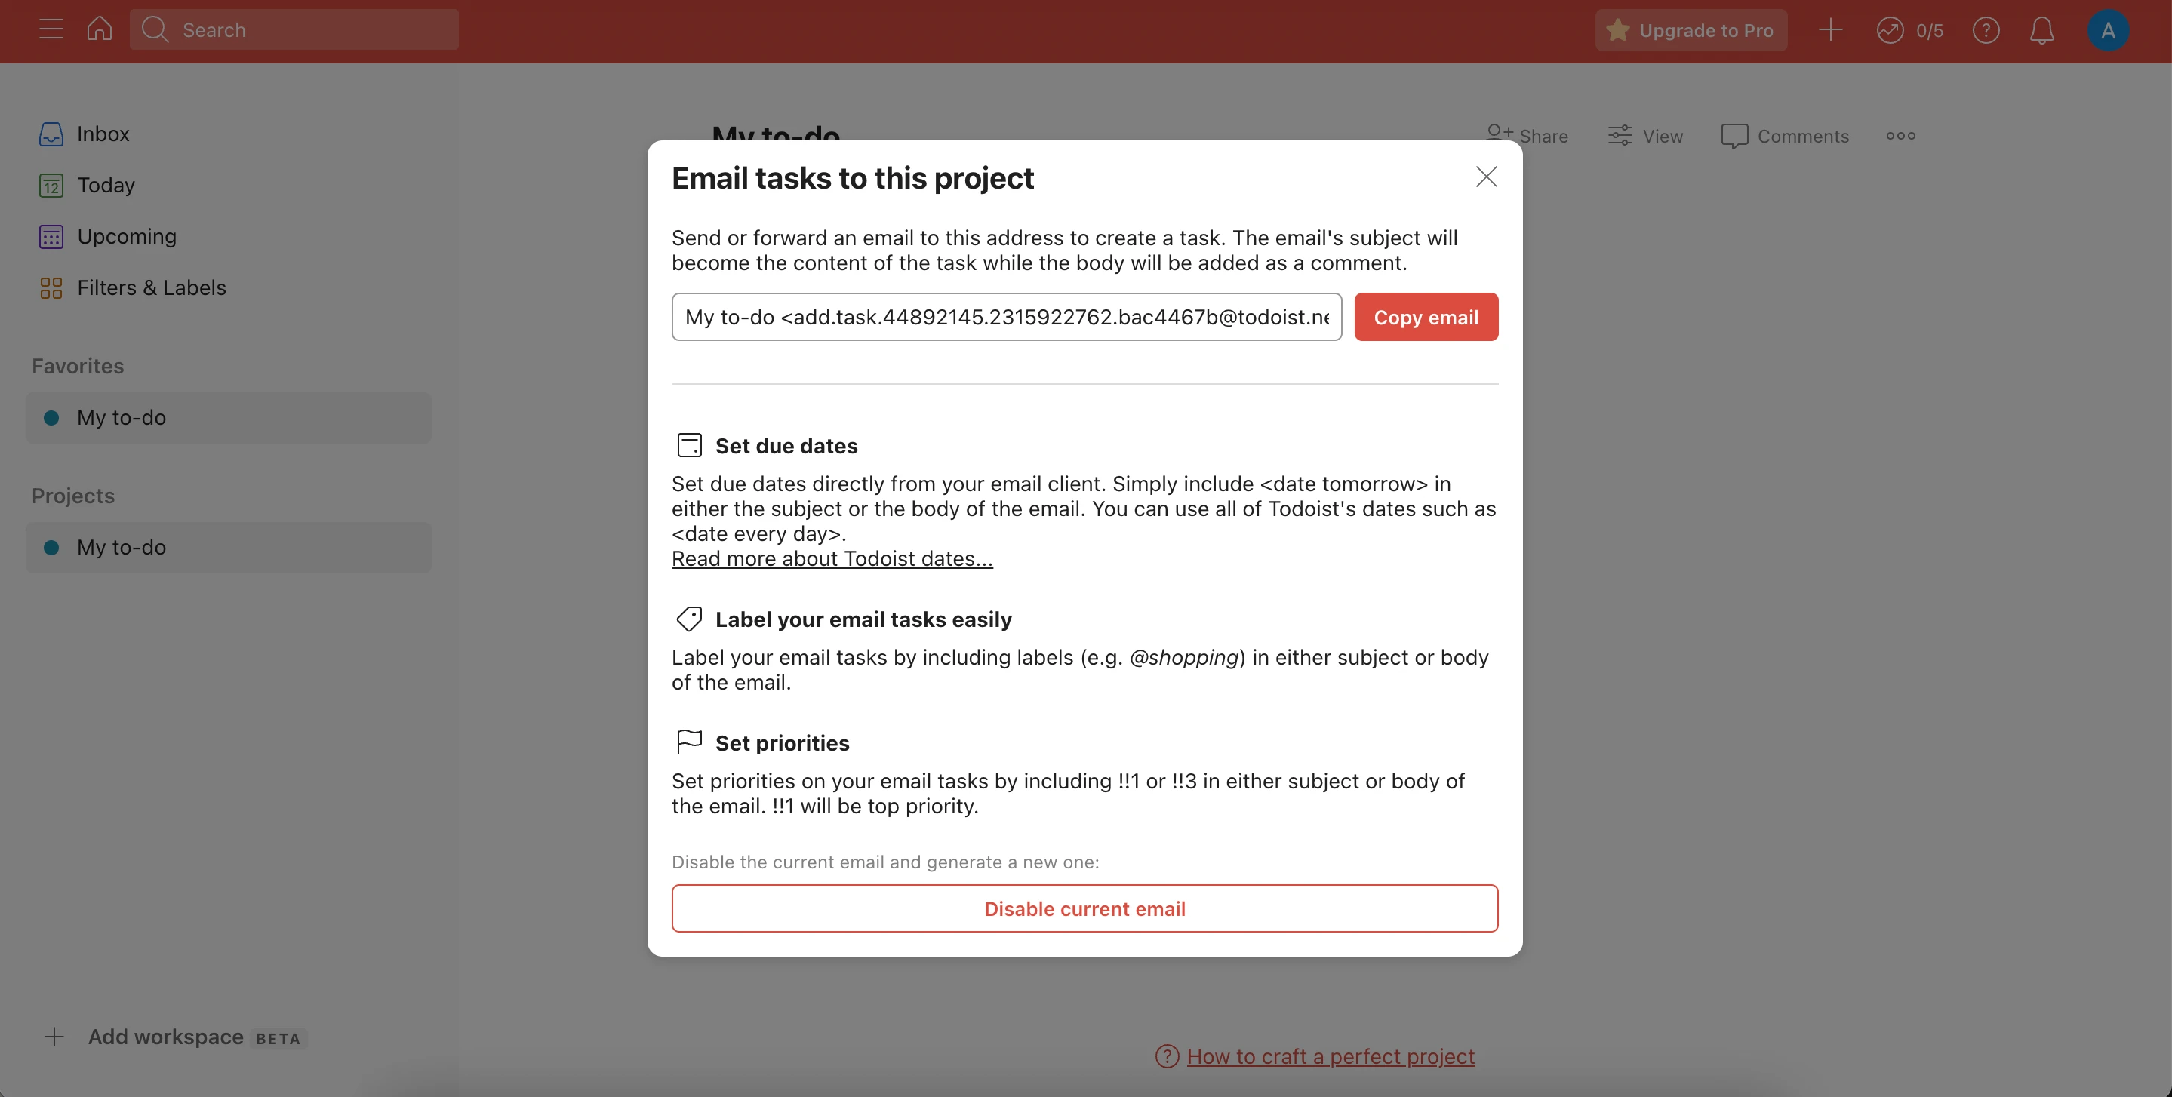2172x1097 pixels.
Task: Go to Upcoming view
Action: pos(127,237)
